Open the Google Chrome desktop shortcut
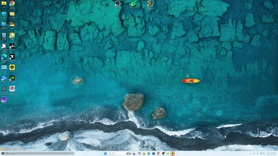This screenshot has height=156, width=278. pyautogui.click(x=12, y=4)
